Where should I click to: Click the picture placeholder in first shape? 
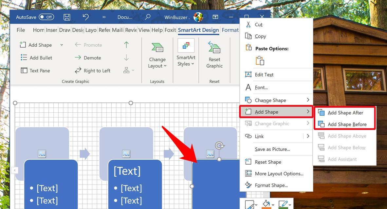(x=42, y=154)
